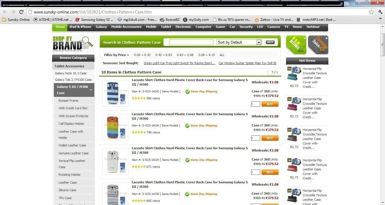The image size is (385, 205).
Task: Click in the Clothes Pattern Case search field
Action: (x=191, y=42)
